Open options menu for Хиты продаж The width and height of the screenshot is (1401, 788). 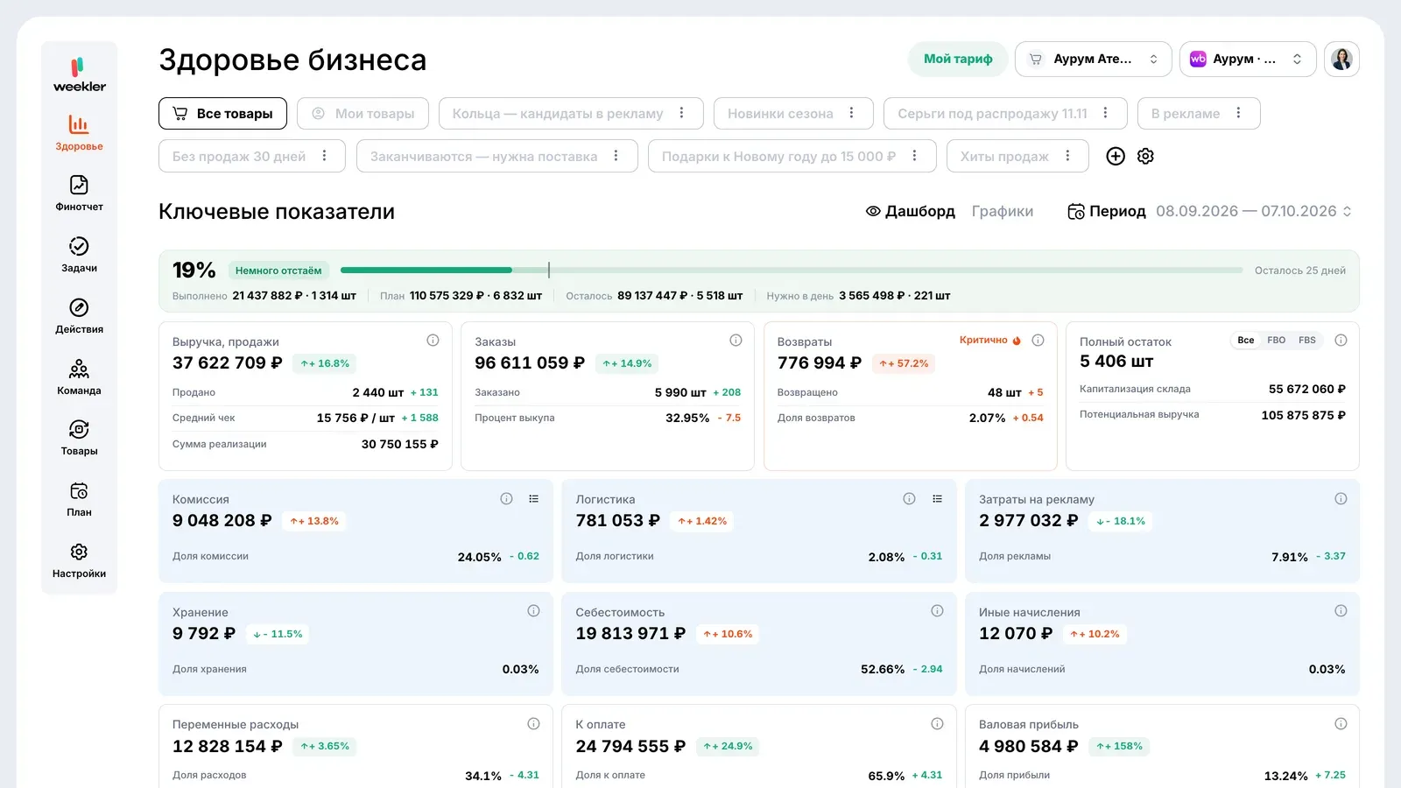[1067, 156]
